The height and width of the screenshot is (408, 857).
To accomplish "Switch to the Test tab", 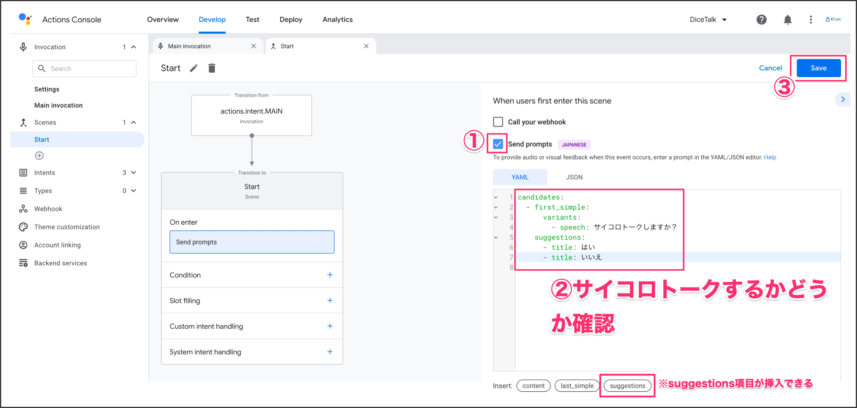I will 252,19.
